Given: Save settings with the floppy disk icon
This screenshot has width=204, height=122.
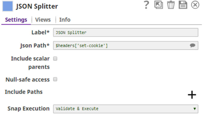Looking at the screenshot, I should click(x=183, y=5).
